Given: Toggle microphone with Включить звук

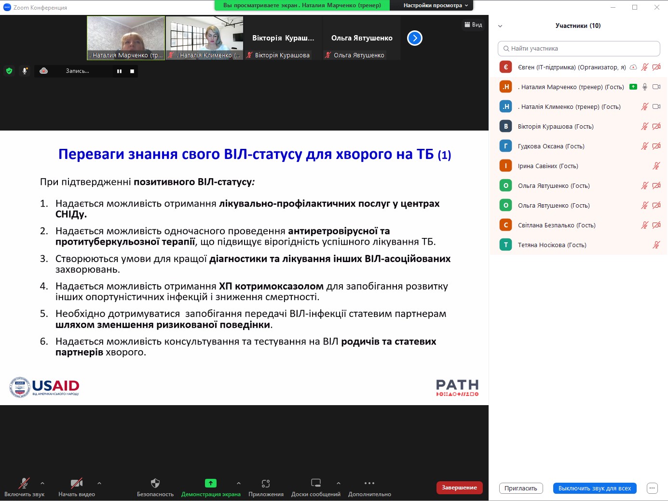Looking at the screenshot, I should [x=24, y=483].
